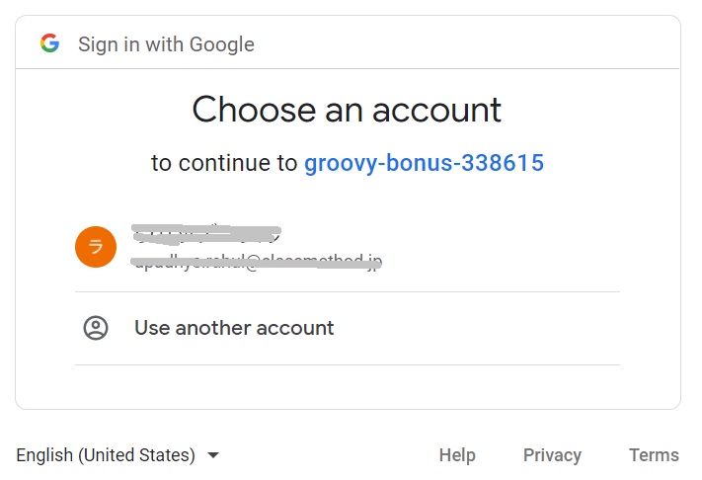Click blank space right of Use another account
This screenshot has height=480, width=702.
[477, 328]
